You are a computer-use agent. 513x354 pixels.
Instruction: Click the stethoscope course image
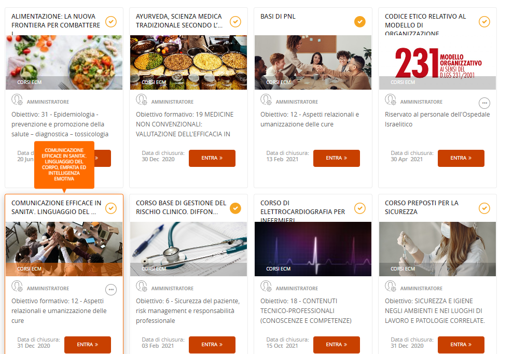tap(188, 249)
